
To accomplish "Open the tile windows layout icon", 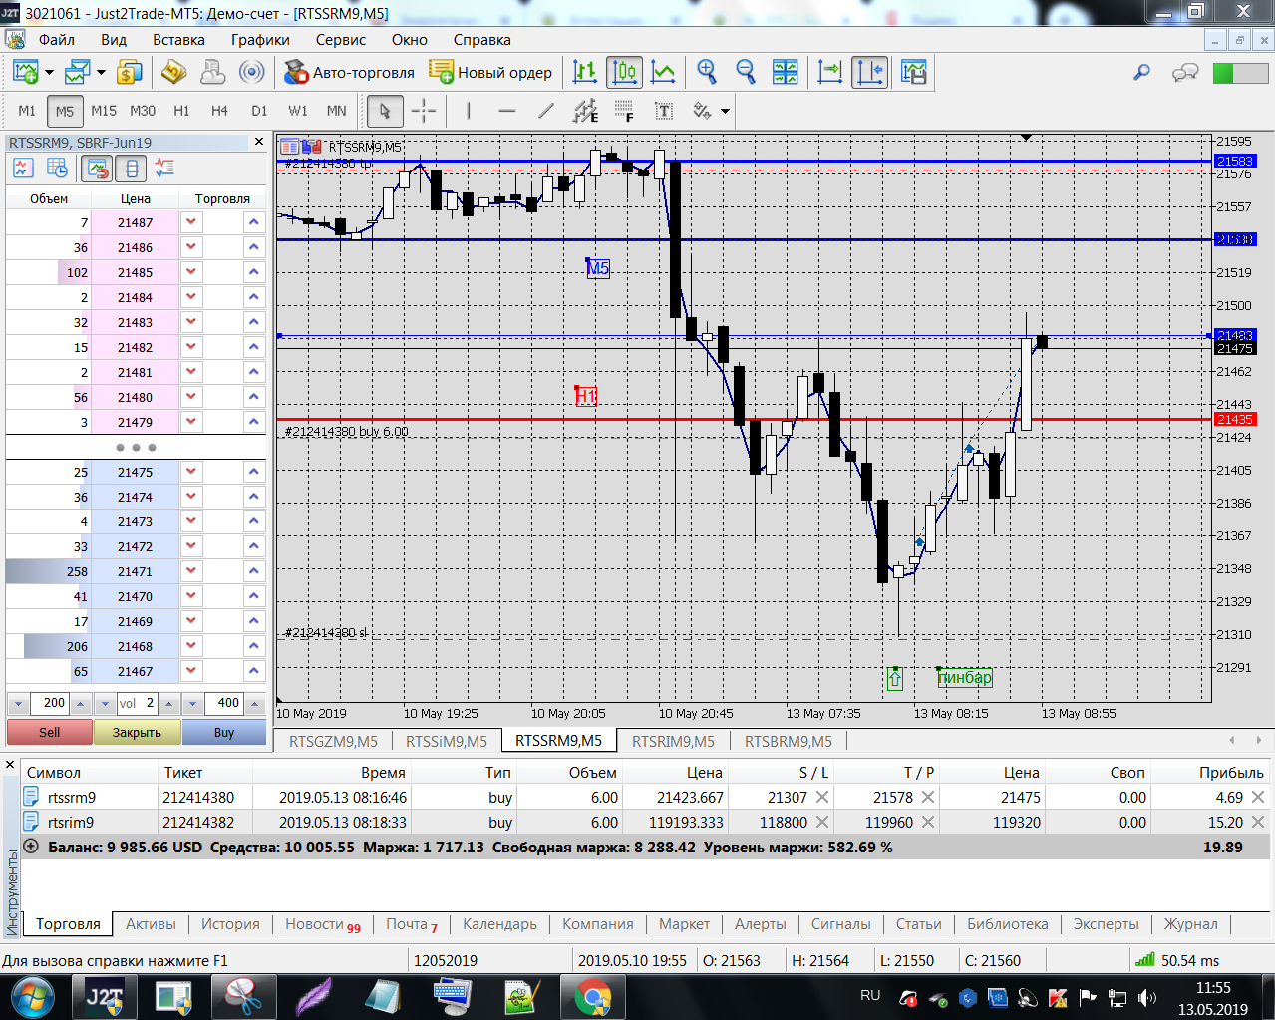I will (x=786, y=72).
